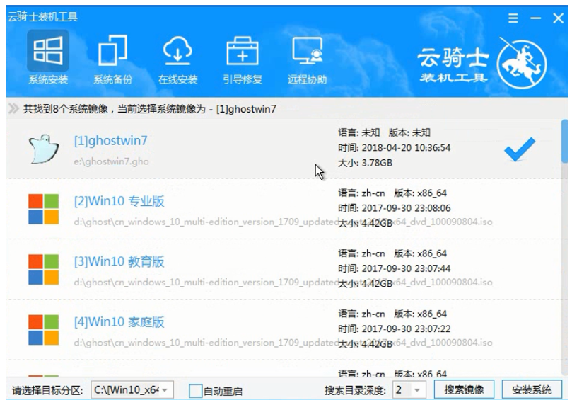
Task: Toggle the blue checkmark for ghostwin7
Action: tap(519, 149)
